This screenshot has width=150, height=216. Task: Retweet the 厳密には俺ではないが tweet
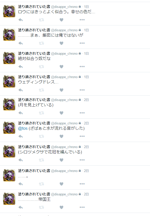pos(41,43)
